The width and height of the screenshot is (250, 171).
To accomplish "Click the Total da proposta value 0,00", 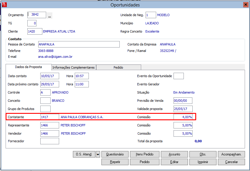I will point(198,141).
